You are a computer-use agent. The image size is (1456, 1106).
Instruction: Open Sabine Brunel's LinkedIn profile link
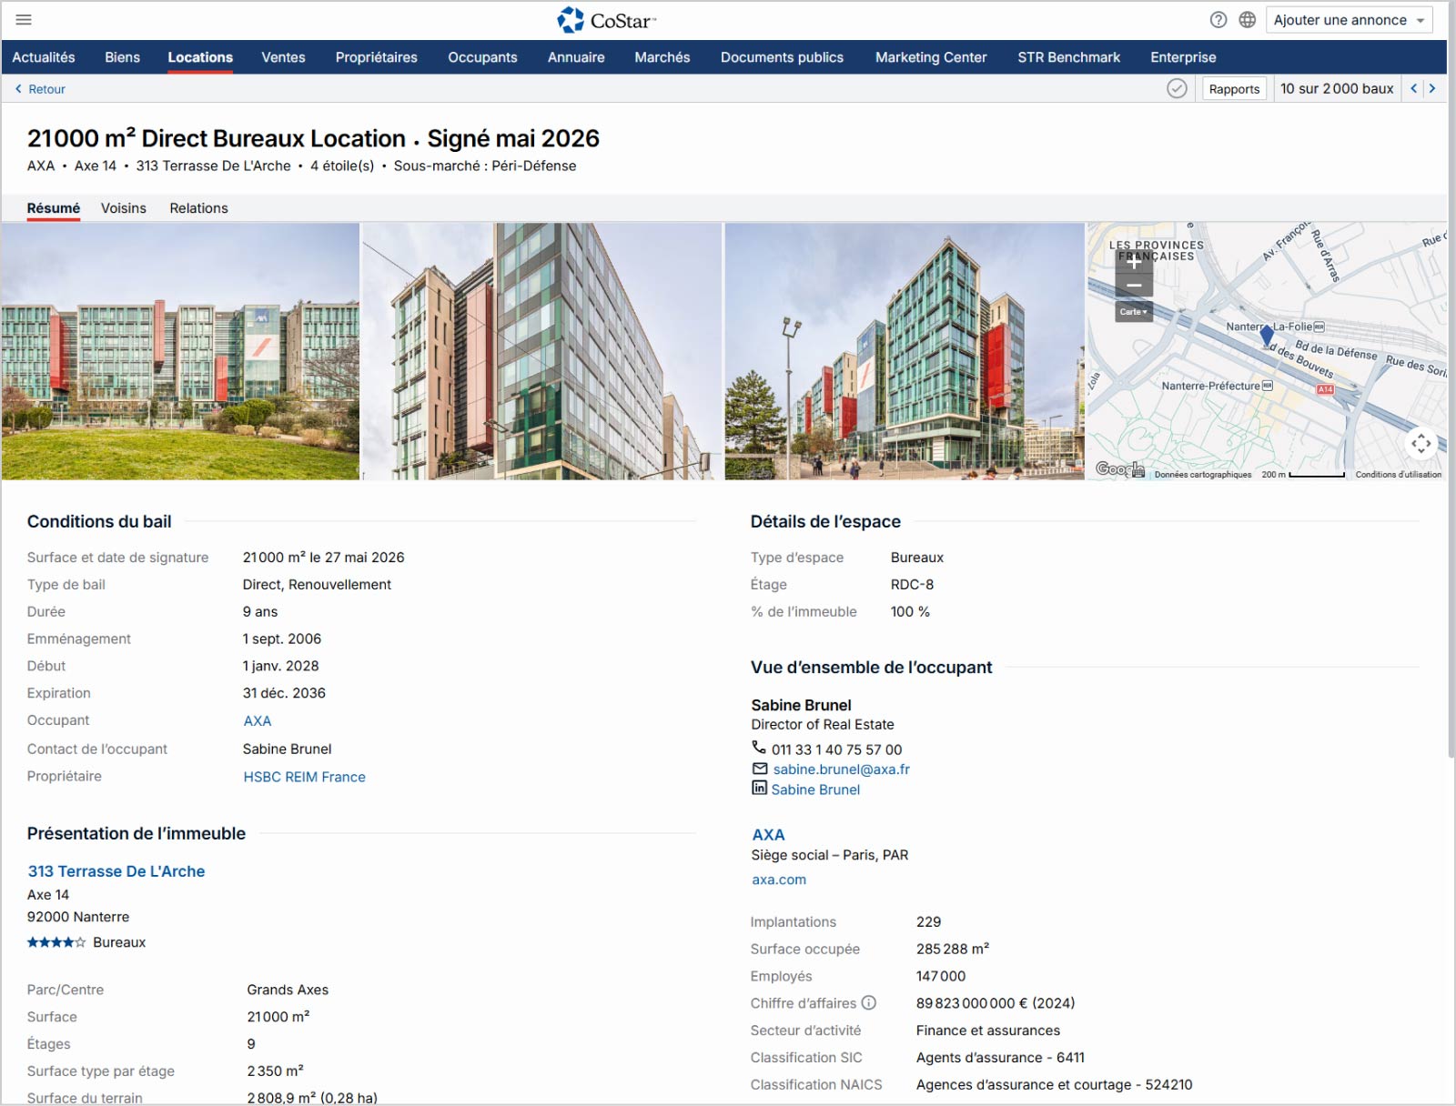[815, 789]
